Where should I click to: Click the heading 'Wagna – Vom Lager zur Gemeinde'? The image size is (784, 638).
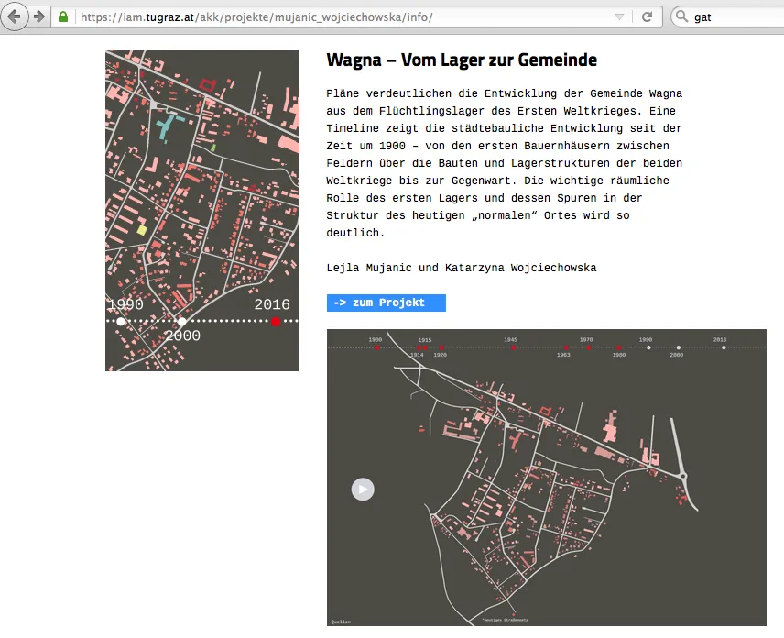click(x=462, y=60)
